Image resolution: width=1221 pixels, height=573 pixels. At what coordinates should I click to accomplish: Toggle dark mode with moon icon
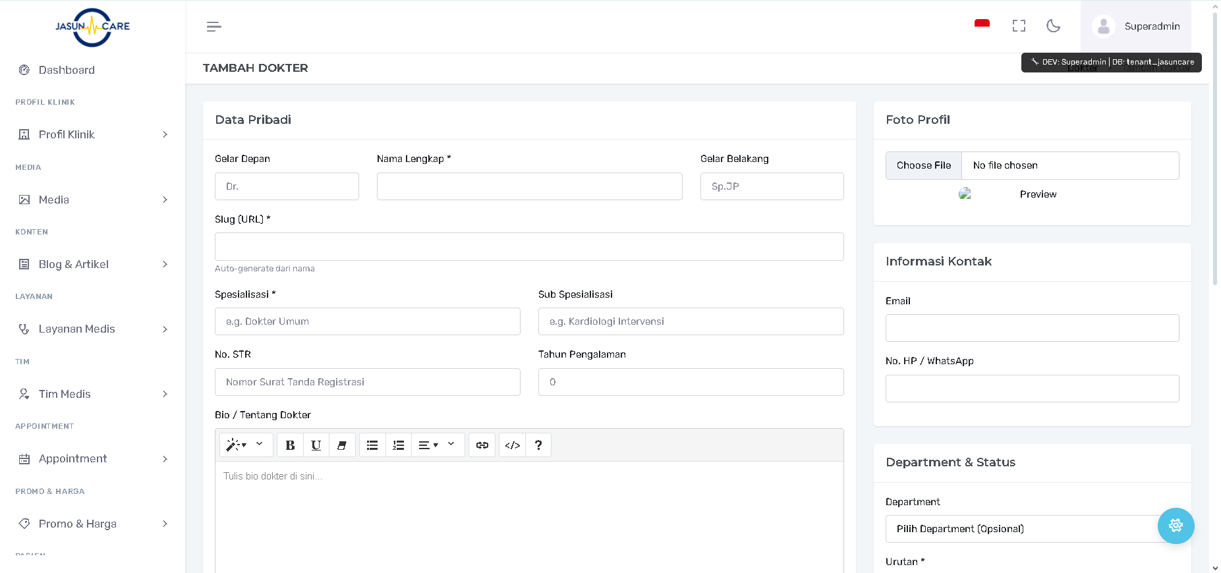click(1053, 26)
